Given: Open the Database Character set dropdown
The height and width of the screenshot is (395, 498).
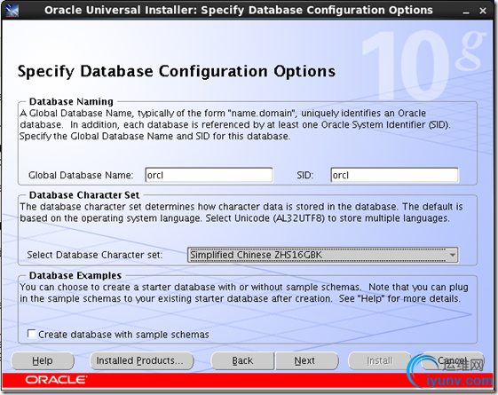Looking at the screenshot, I should (x=323, y=255).
